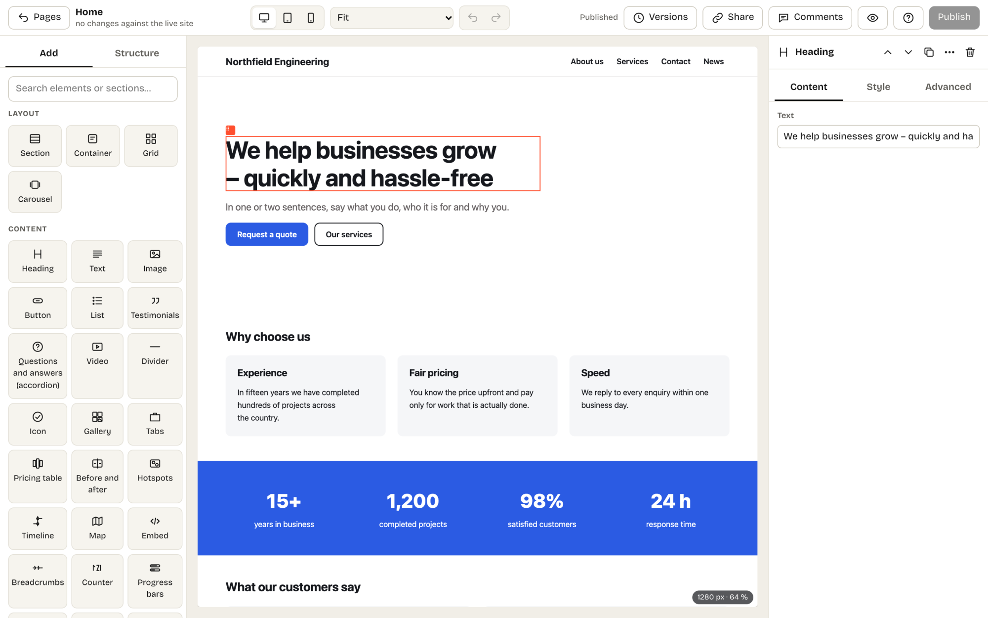Delete the selected Heading element

tap(970, 52)
